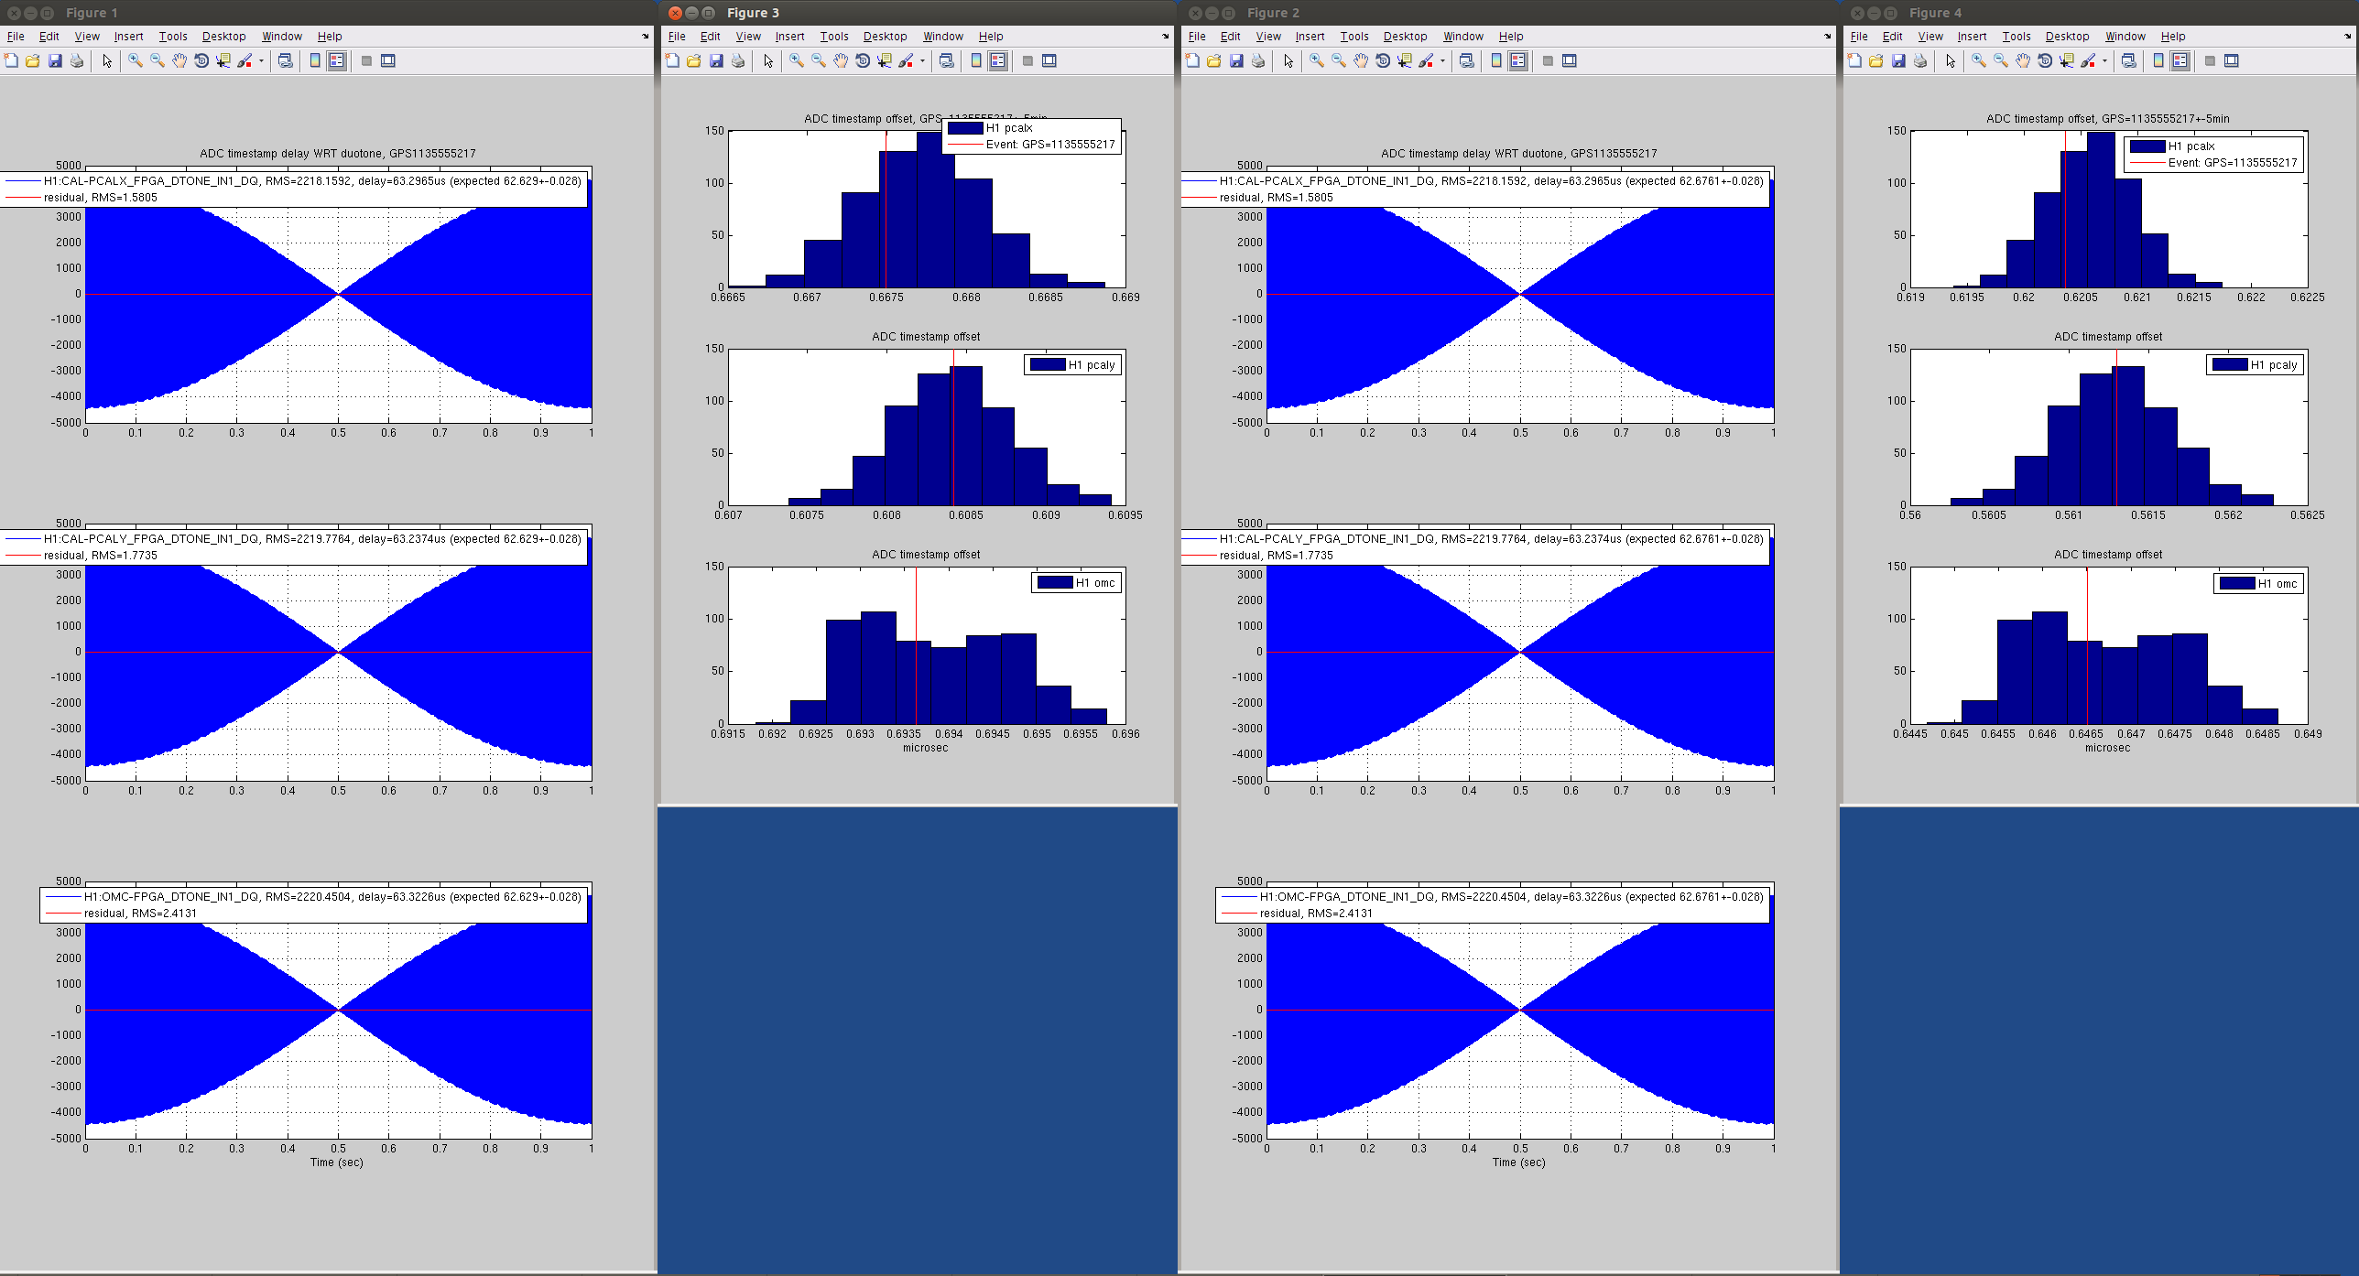
Task: Toggle Insert Legend in Figure 4 toolbar
Action: (x=2180, y=60)
